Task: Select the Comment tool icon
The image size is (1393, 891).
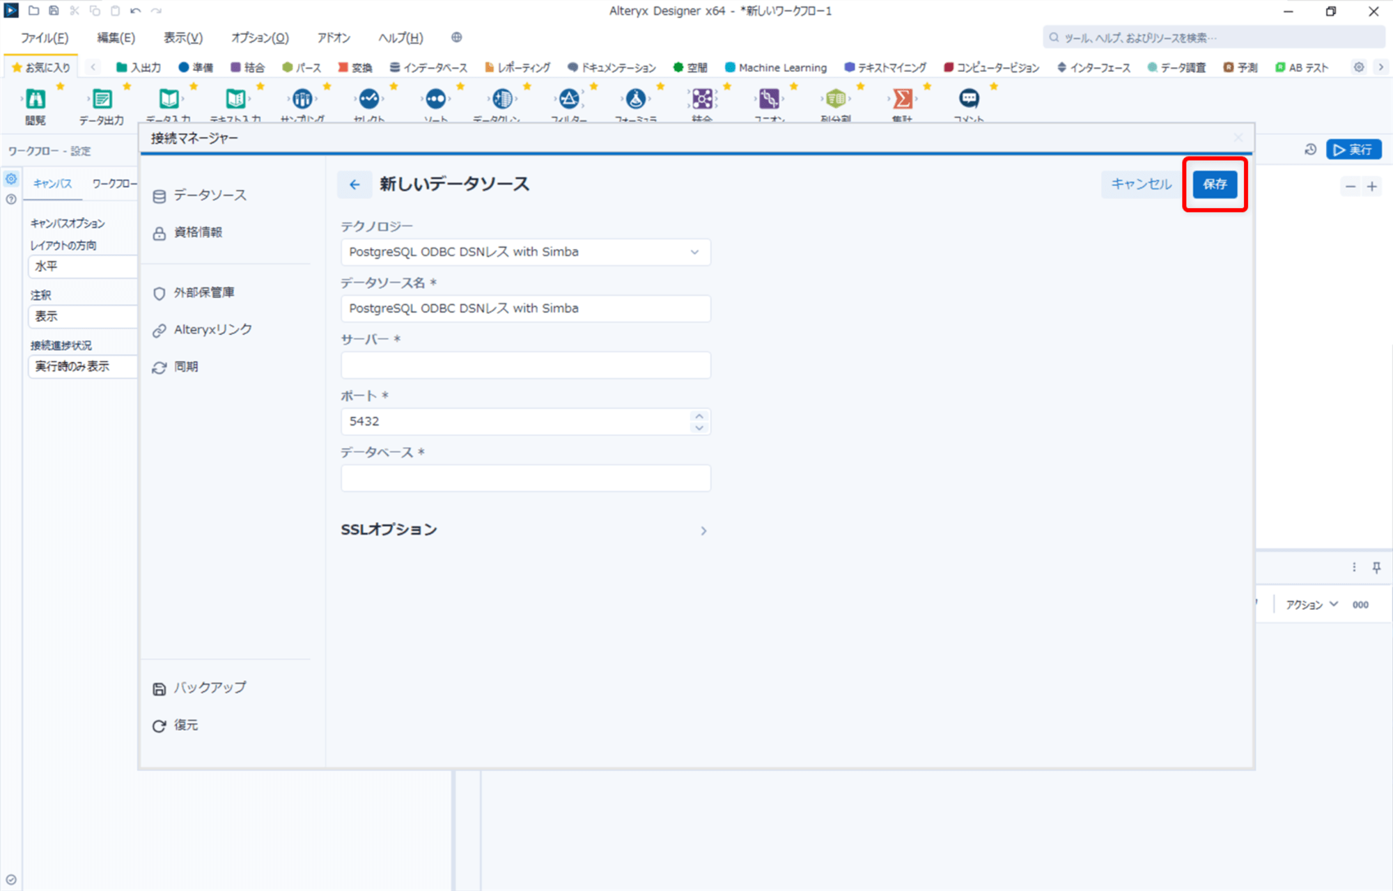Action: [969, 99]
